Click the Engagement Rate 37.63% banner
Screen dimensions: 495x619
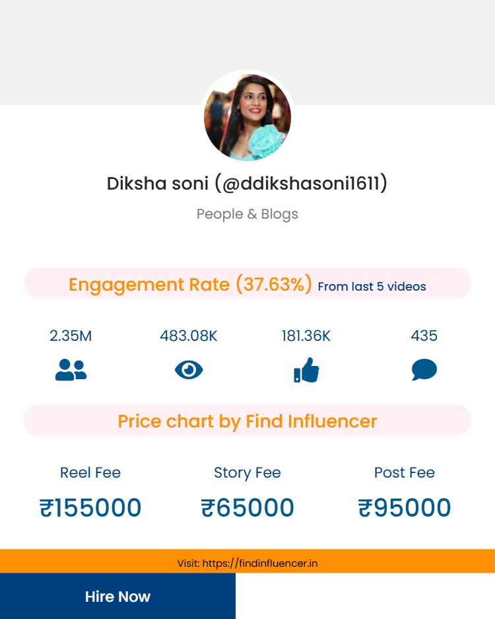coord(190,285)
